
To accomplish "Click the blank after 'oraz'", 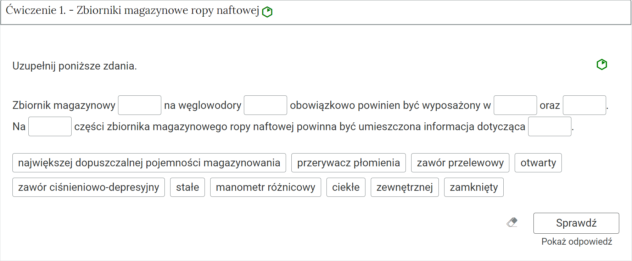I will (x=584, y=105).
